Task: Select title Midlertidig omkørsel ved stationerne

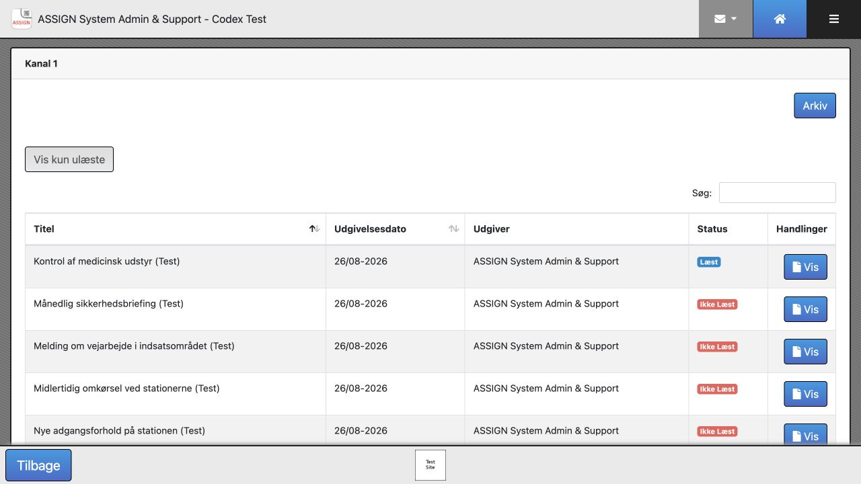Action: (x=126, y=389)
